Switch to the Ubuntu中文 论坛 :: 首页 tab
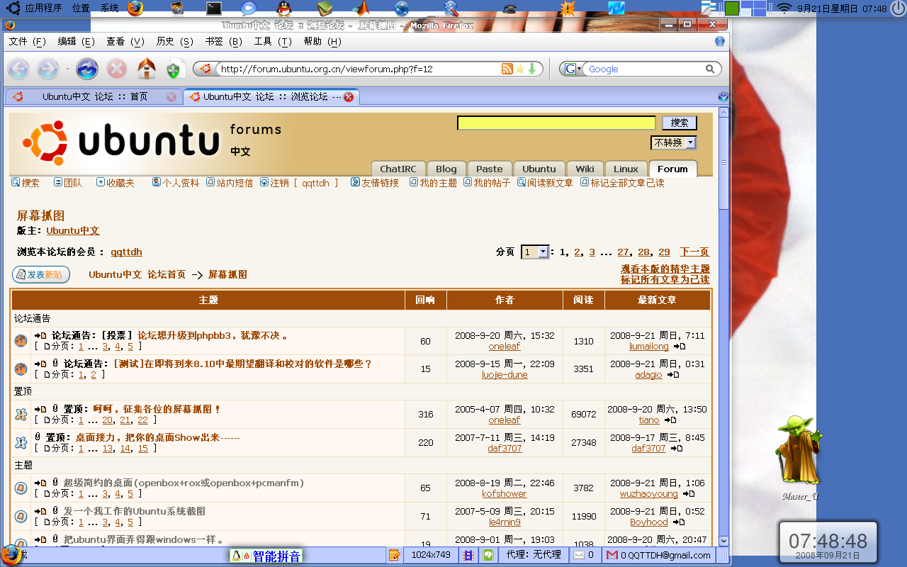 94,96
